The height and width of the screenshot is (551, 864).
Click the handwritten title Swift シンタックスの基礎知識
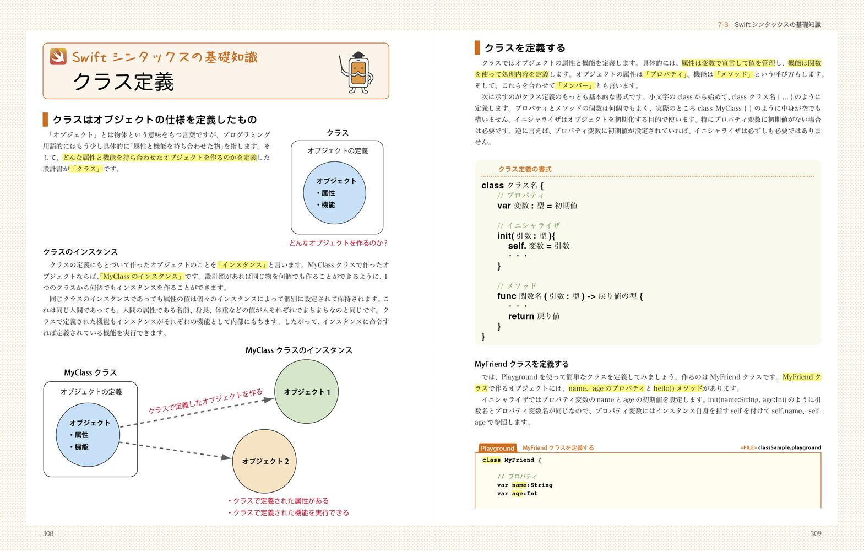tap(165, 57)
